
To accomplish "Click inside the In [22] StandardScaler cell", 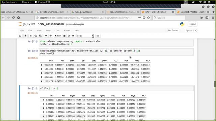I will pyautogui.click(x=116, y=43).
